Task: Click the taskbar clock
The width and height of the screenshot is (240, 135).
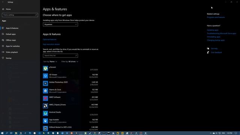Action: click(229, 133)
